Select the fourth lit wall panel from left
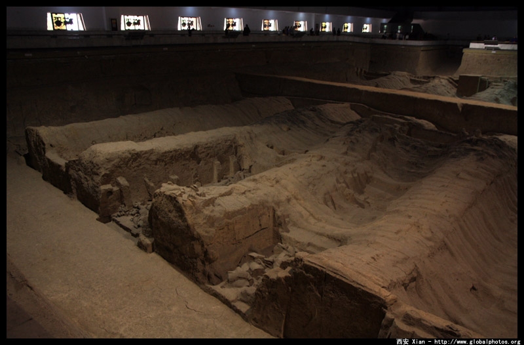Image resolution: width=524 pixels, height=345 pixels. point(233,24)
